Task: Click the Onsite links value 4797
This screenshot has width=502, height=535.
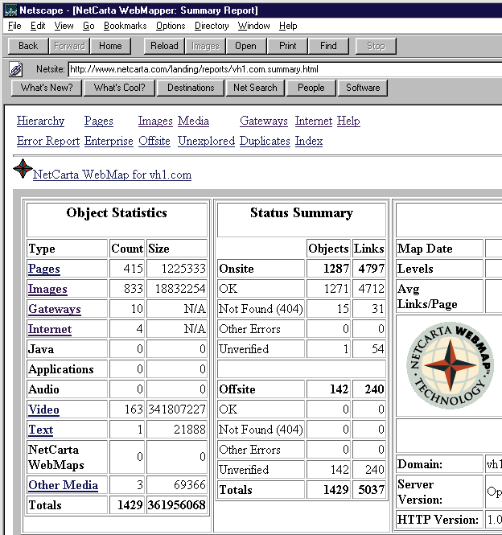Action: [x=372, y=269]
